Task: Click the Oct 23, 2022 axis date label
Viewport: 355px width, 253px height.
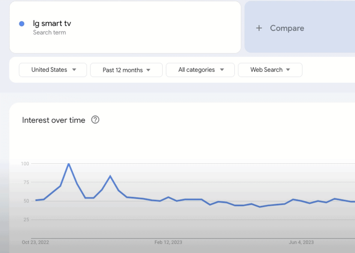Action: (x=35, y=243)
